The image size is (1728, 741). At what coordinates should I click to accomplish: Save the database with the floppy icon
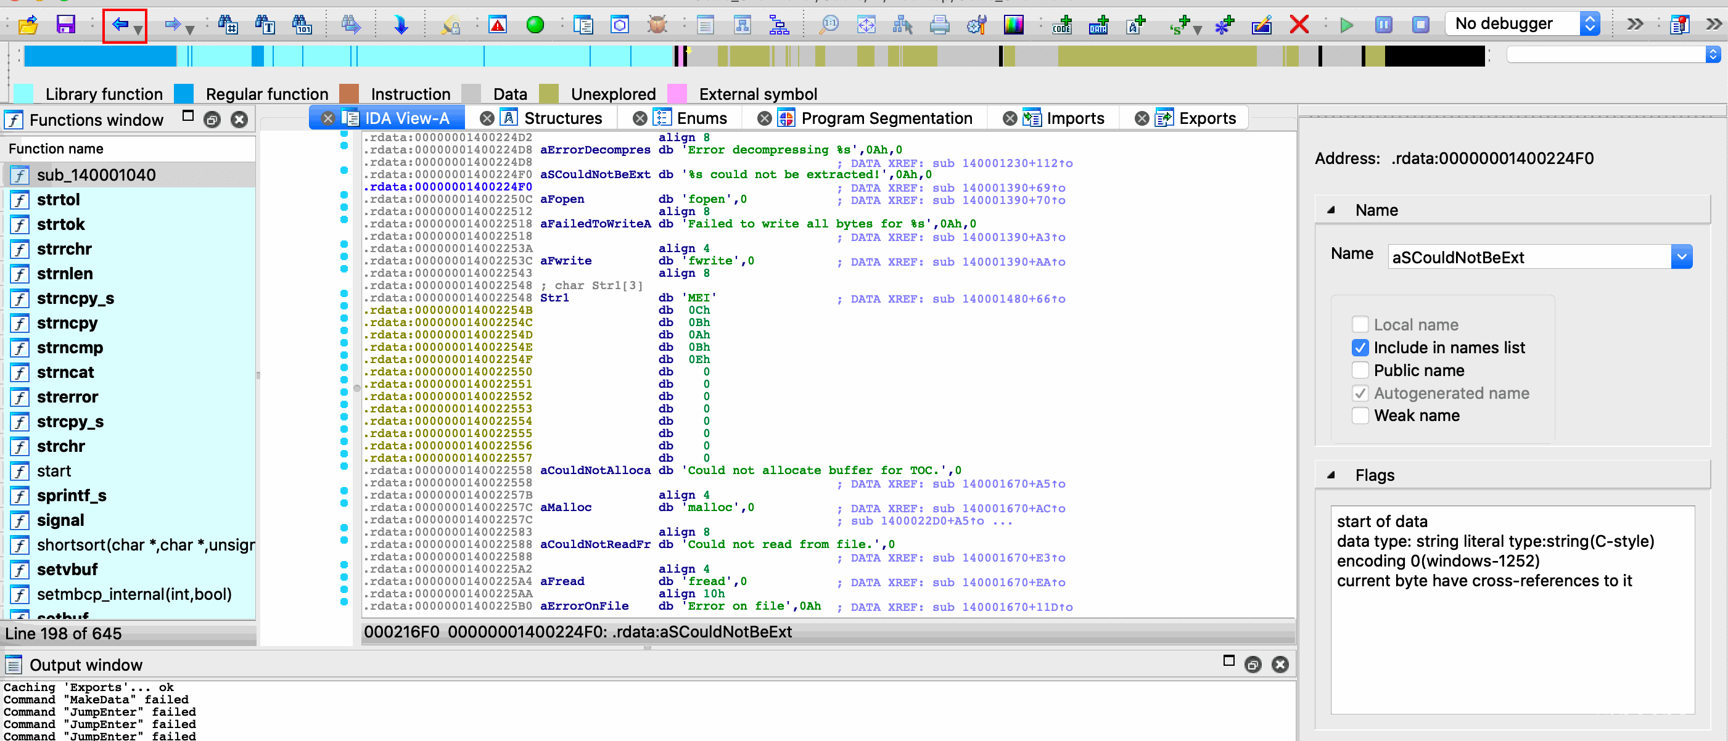click(65, 25)
